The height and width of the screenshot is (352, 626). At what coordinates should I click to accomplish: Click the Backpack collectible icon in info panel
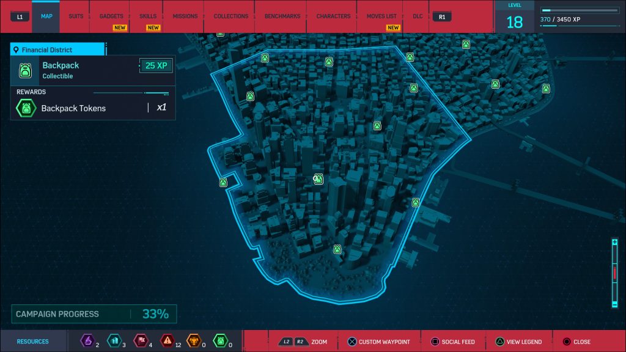(25, 70)
